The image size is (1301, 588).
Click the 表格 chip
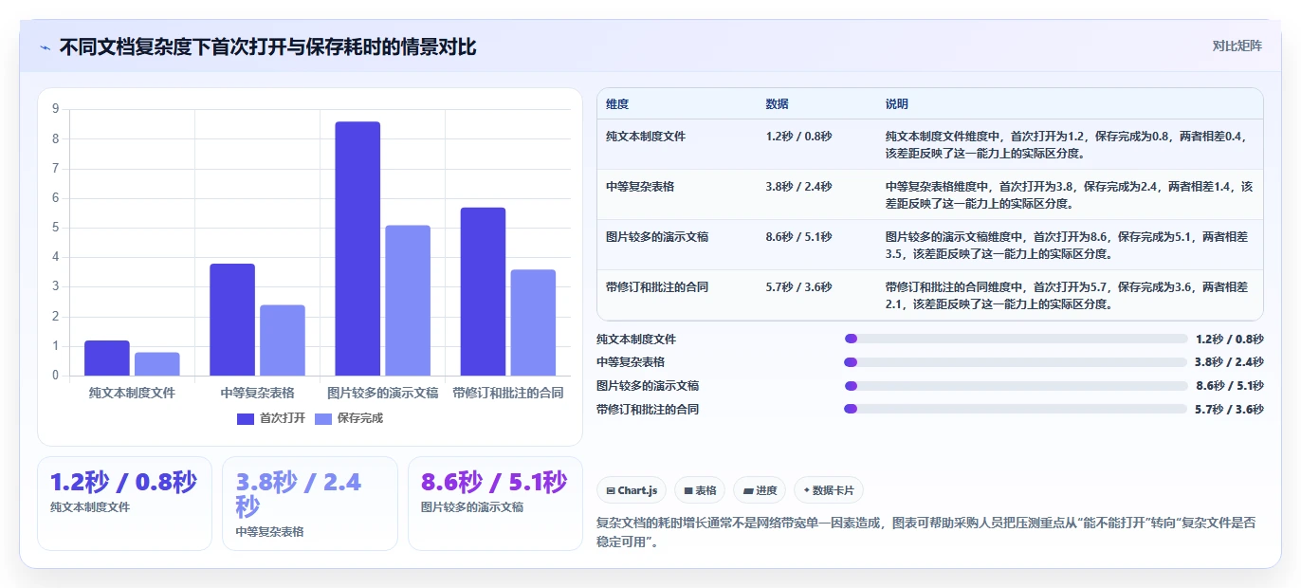pyautogui.click(x=700, y=490)
